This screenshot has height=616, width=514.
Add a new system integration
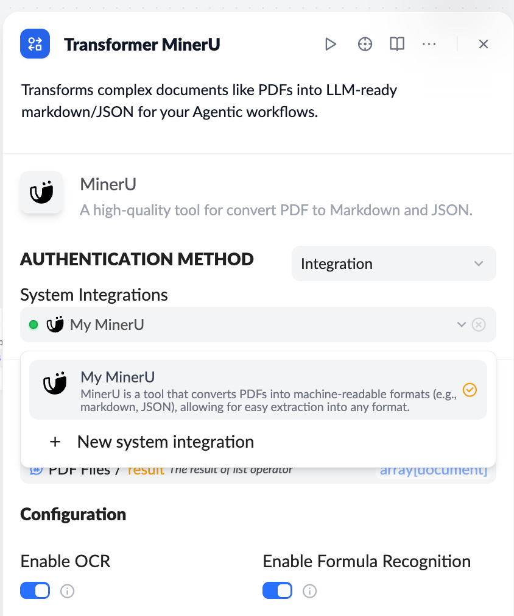[165, 442]
